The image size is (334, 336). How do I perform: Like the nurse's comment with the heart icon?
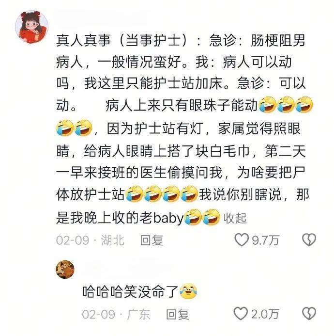pyautogui.click(x=242, y=240)
